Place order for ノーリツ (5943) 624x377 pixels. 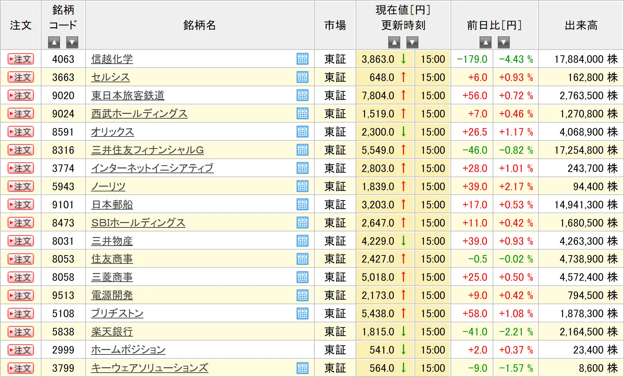tap(21, 186)
